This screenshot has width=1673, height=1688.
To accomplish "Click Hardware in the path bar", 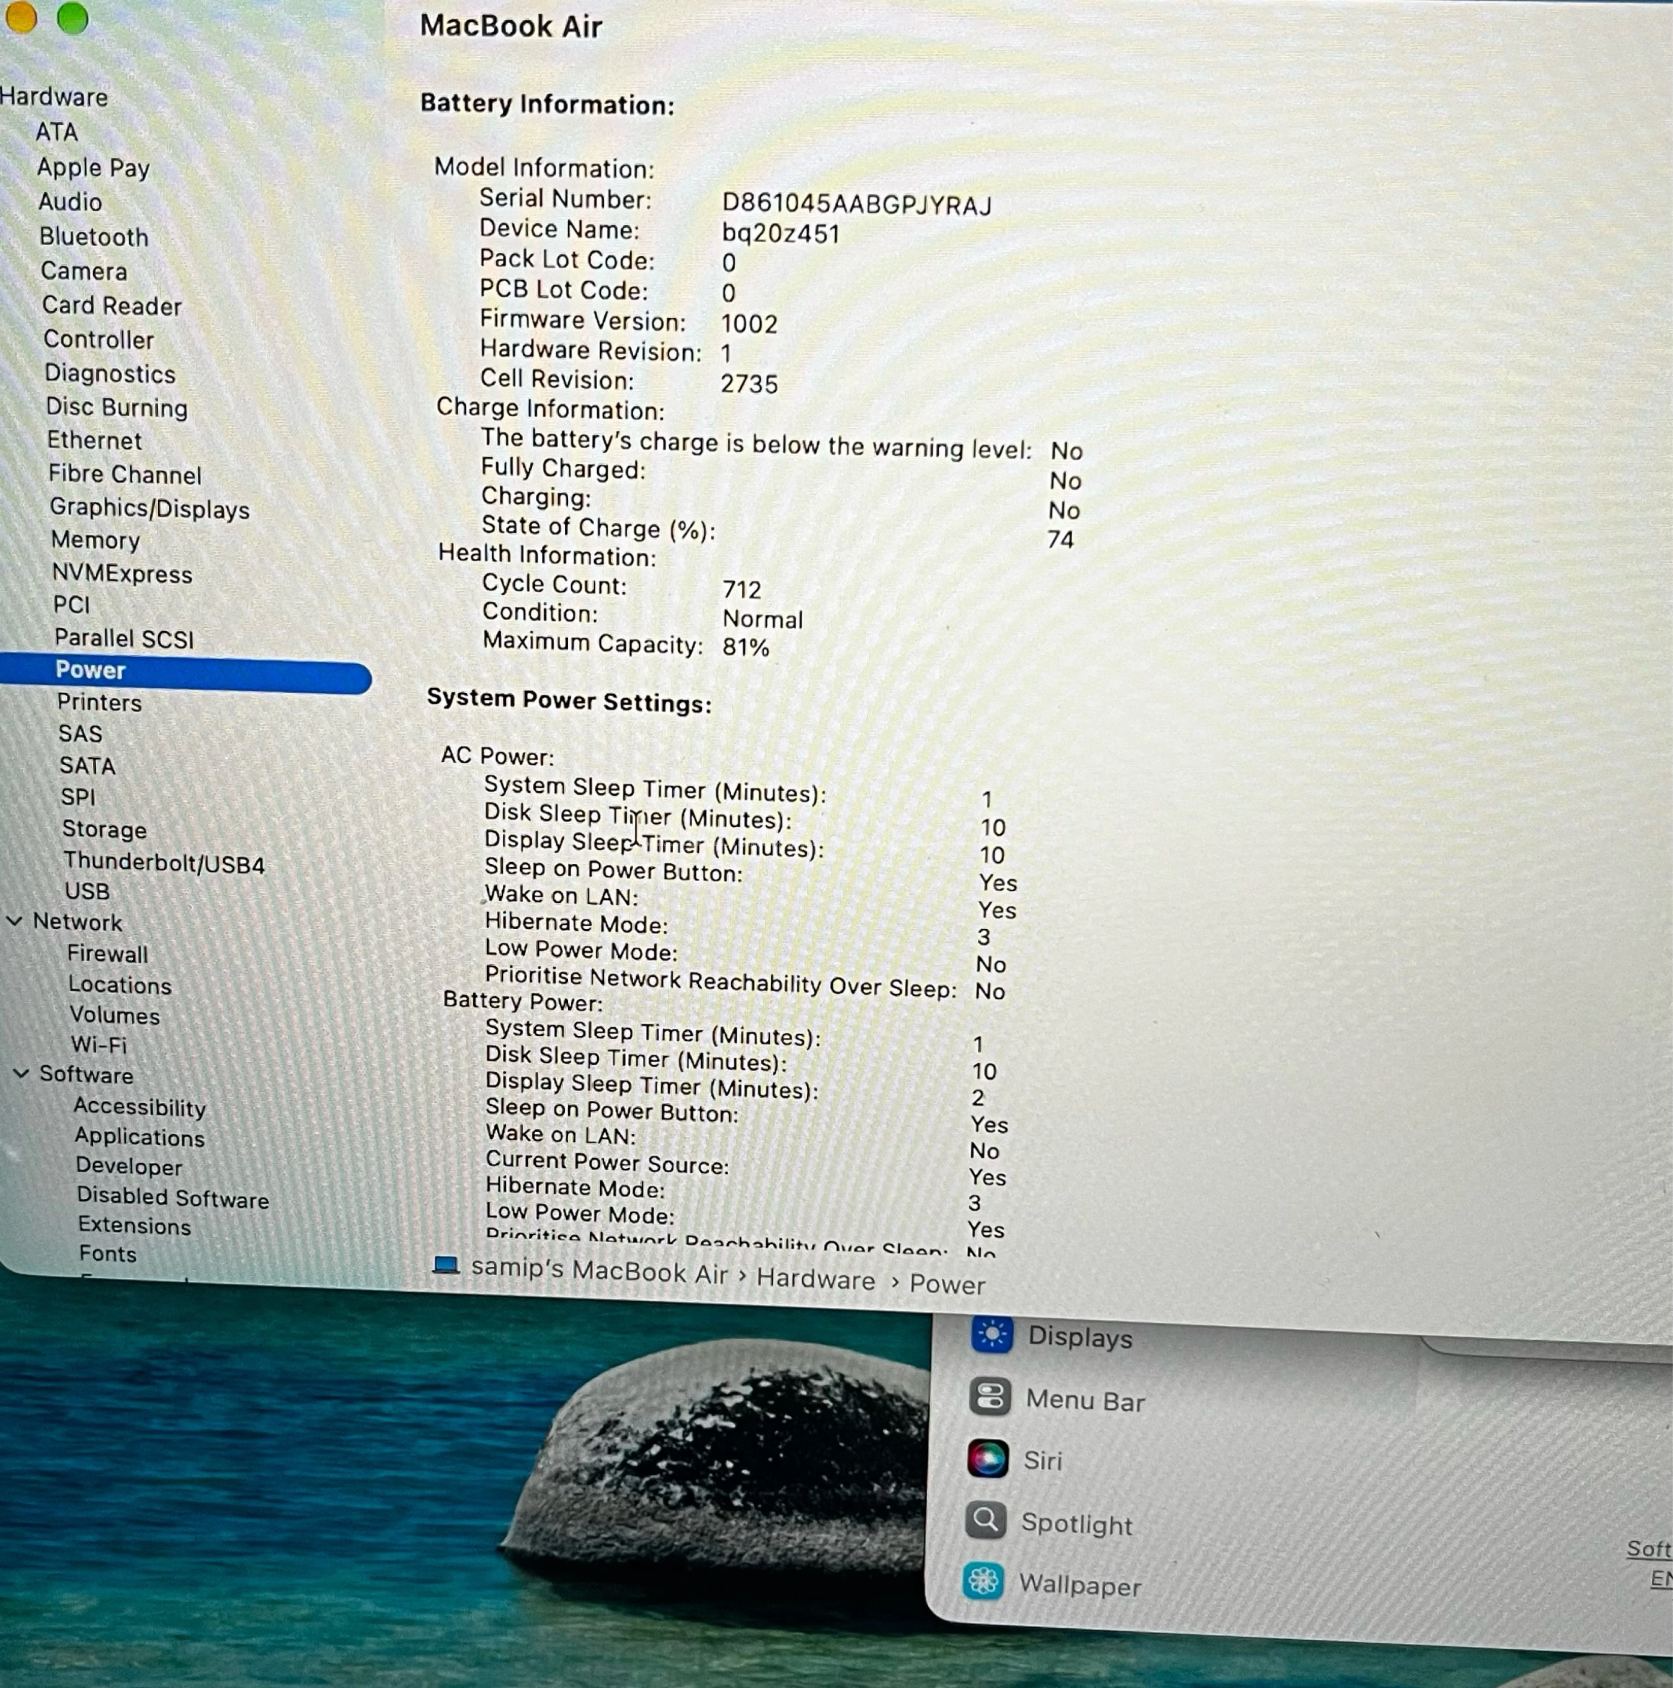I will click(815, 1279).
